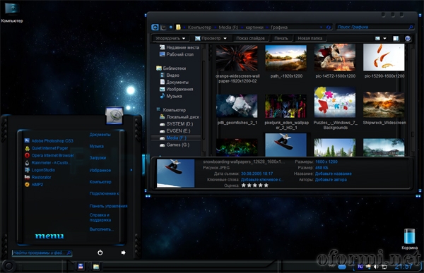Viewport: 424px width, 273px height.
Task: Click Показ слайдов button
Action: coord(250,38)
